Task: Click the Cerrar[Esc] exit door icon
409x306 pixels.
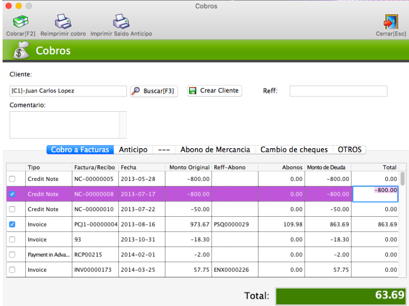Action: click(391, 22)
